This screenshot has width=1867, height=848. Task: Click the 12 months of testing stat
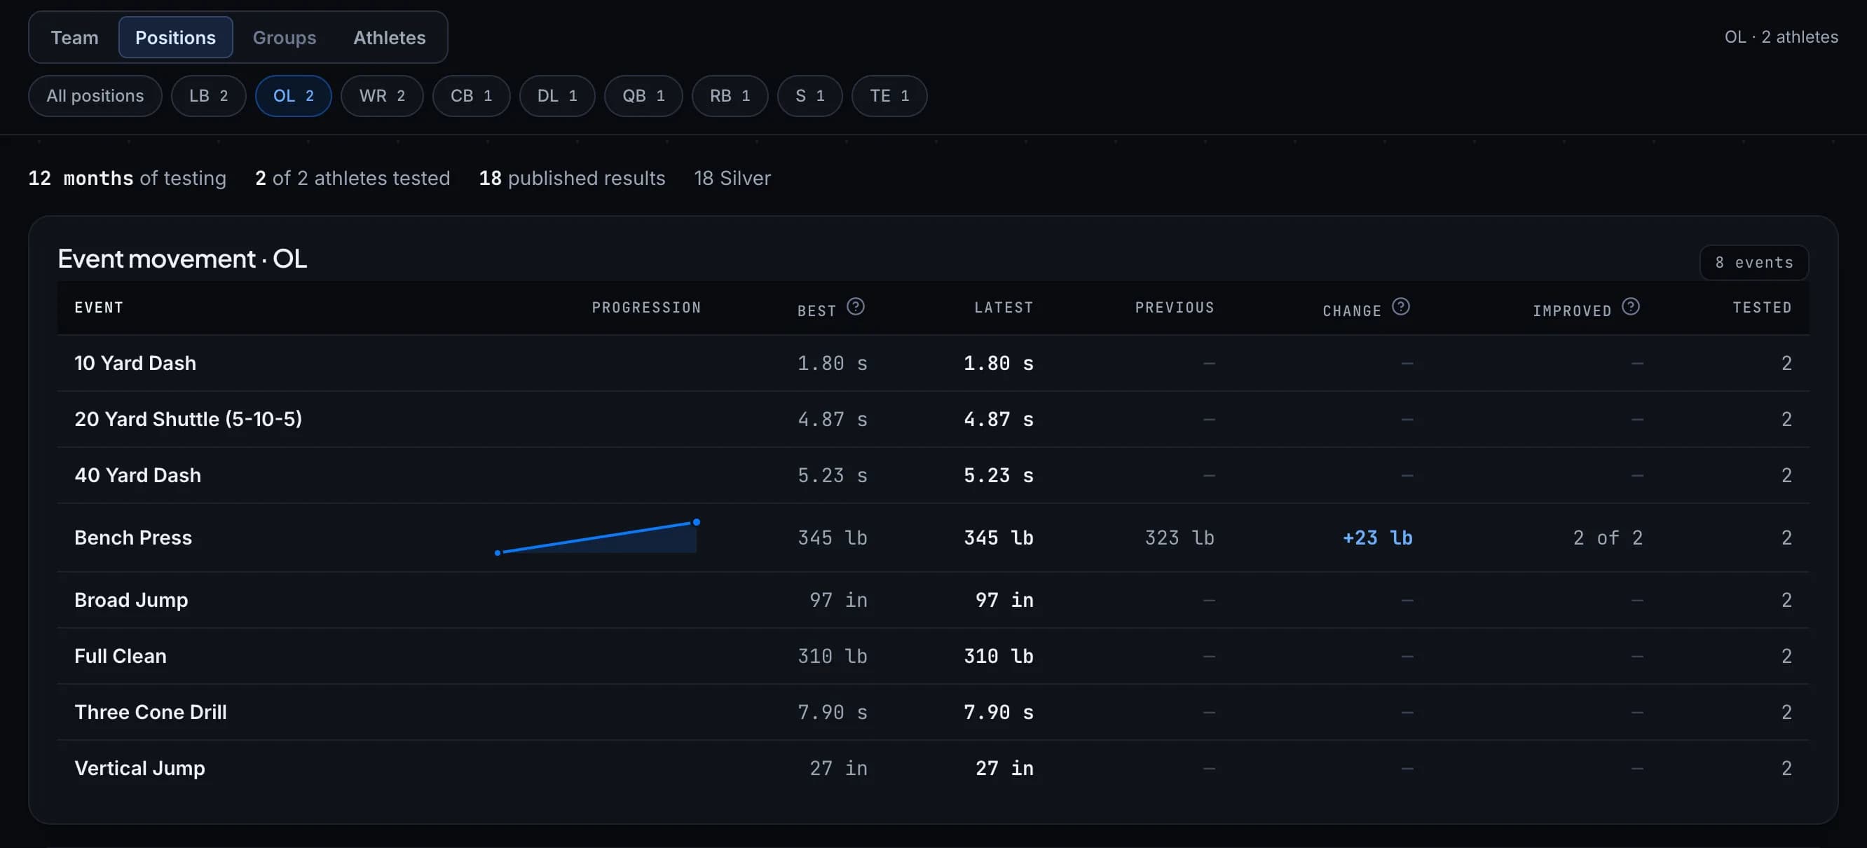pos(128,178)
